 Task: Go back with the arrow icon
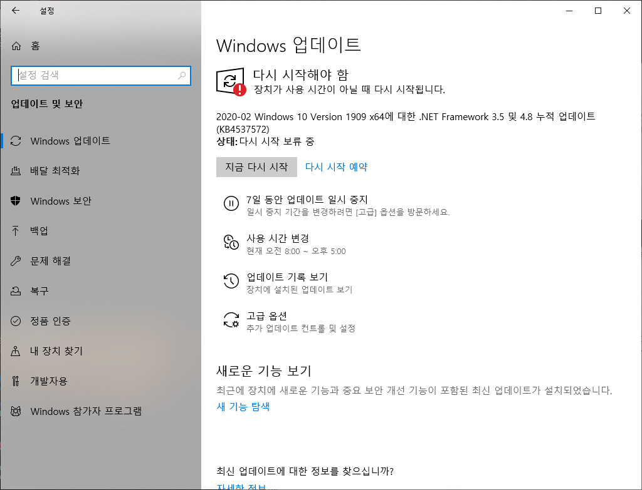tap(16, 11)
